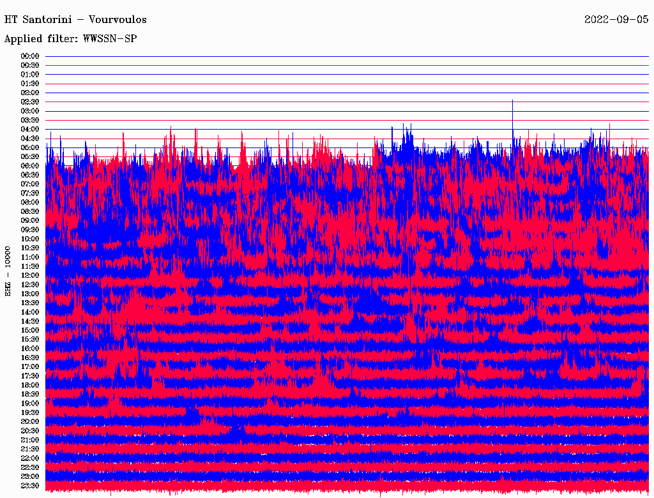Screen dimensions: 654x498
Task: Click the 00:00 time label
Action: tap(30, 56)
